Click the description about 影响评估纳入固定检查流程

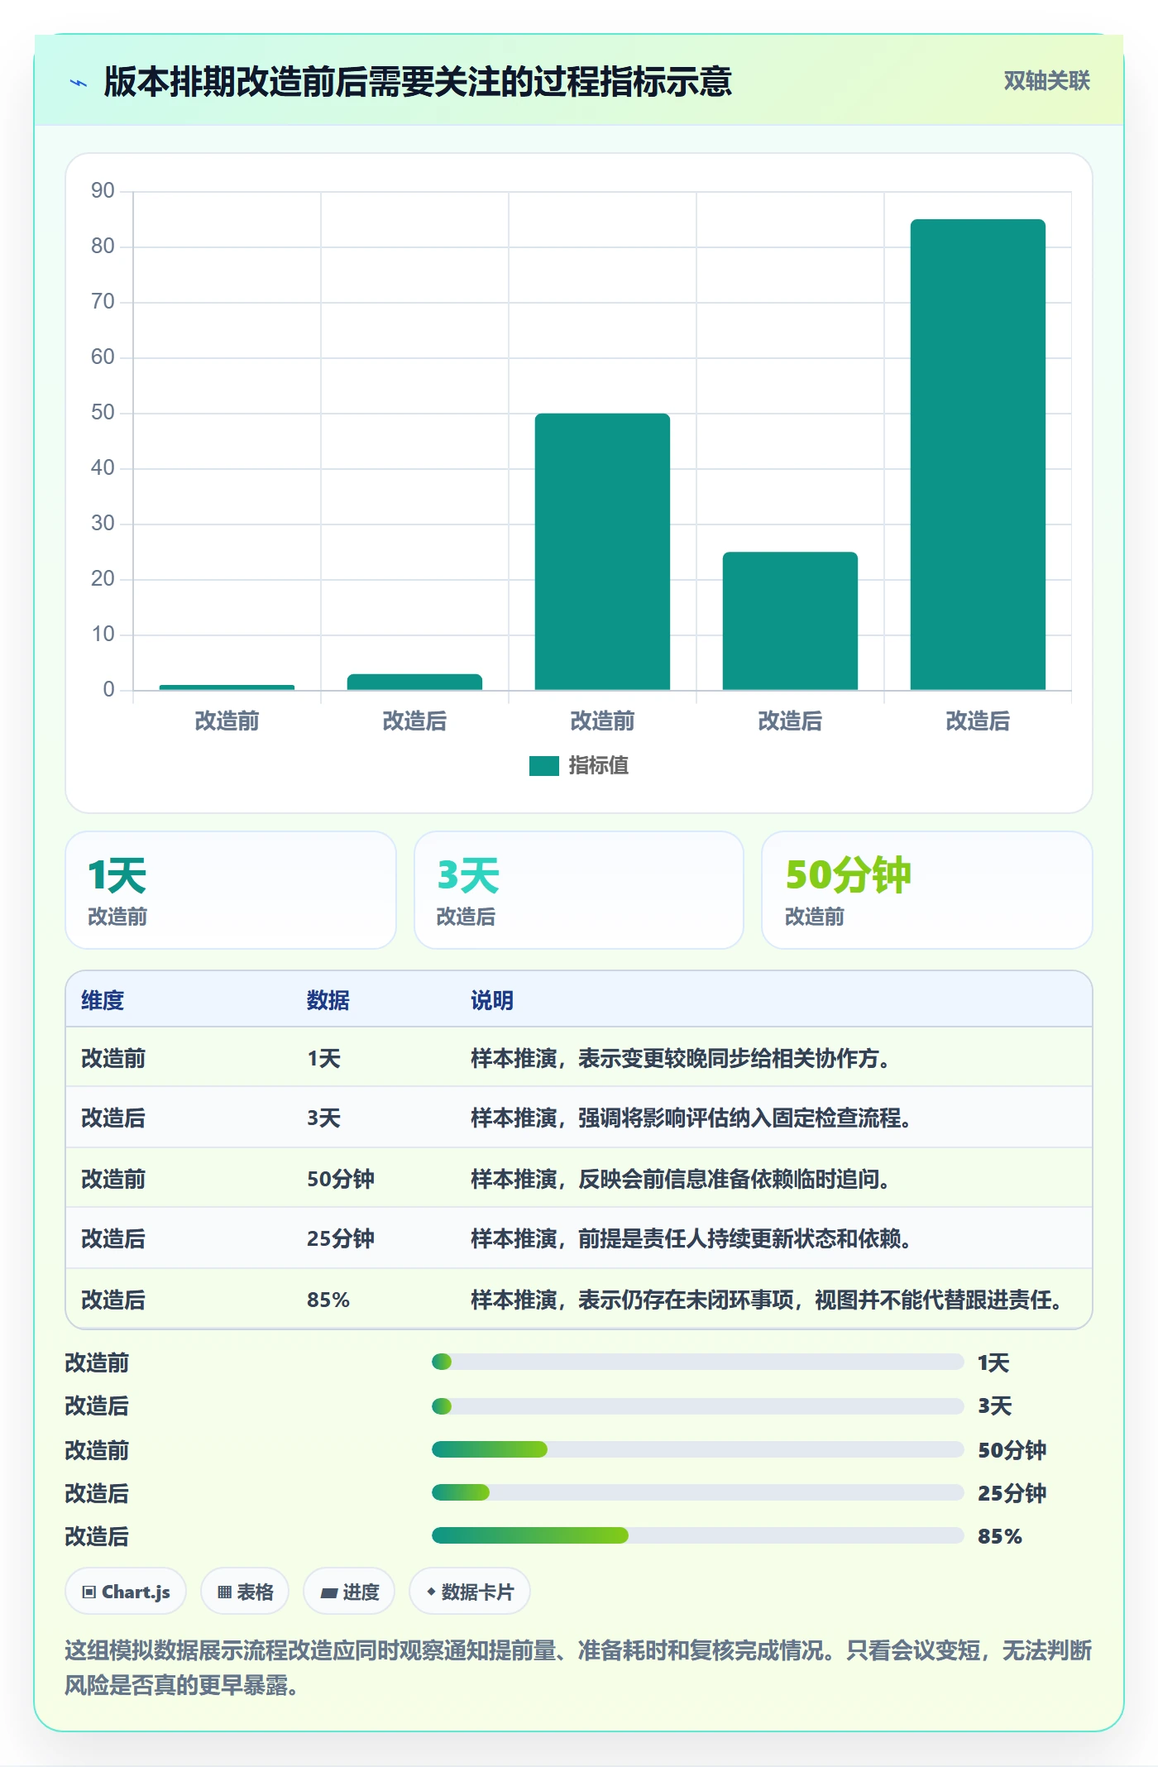point(691,1118)
